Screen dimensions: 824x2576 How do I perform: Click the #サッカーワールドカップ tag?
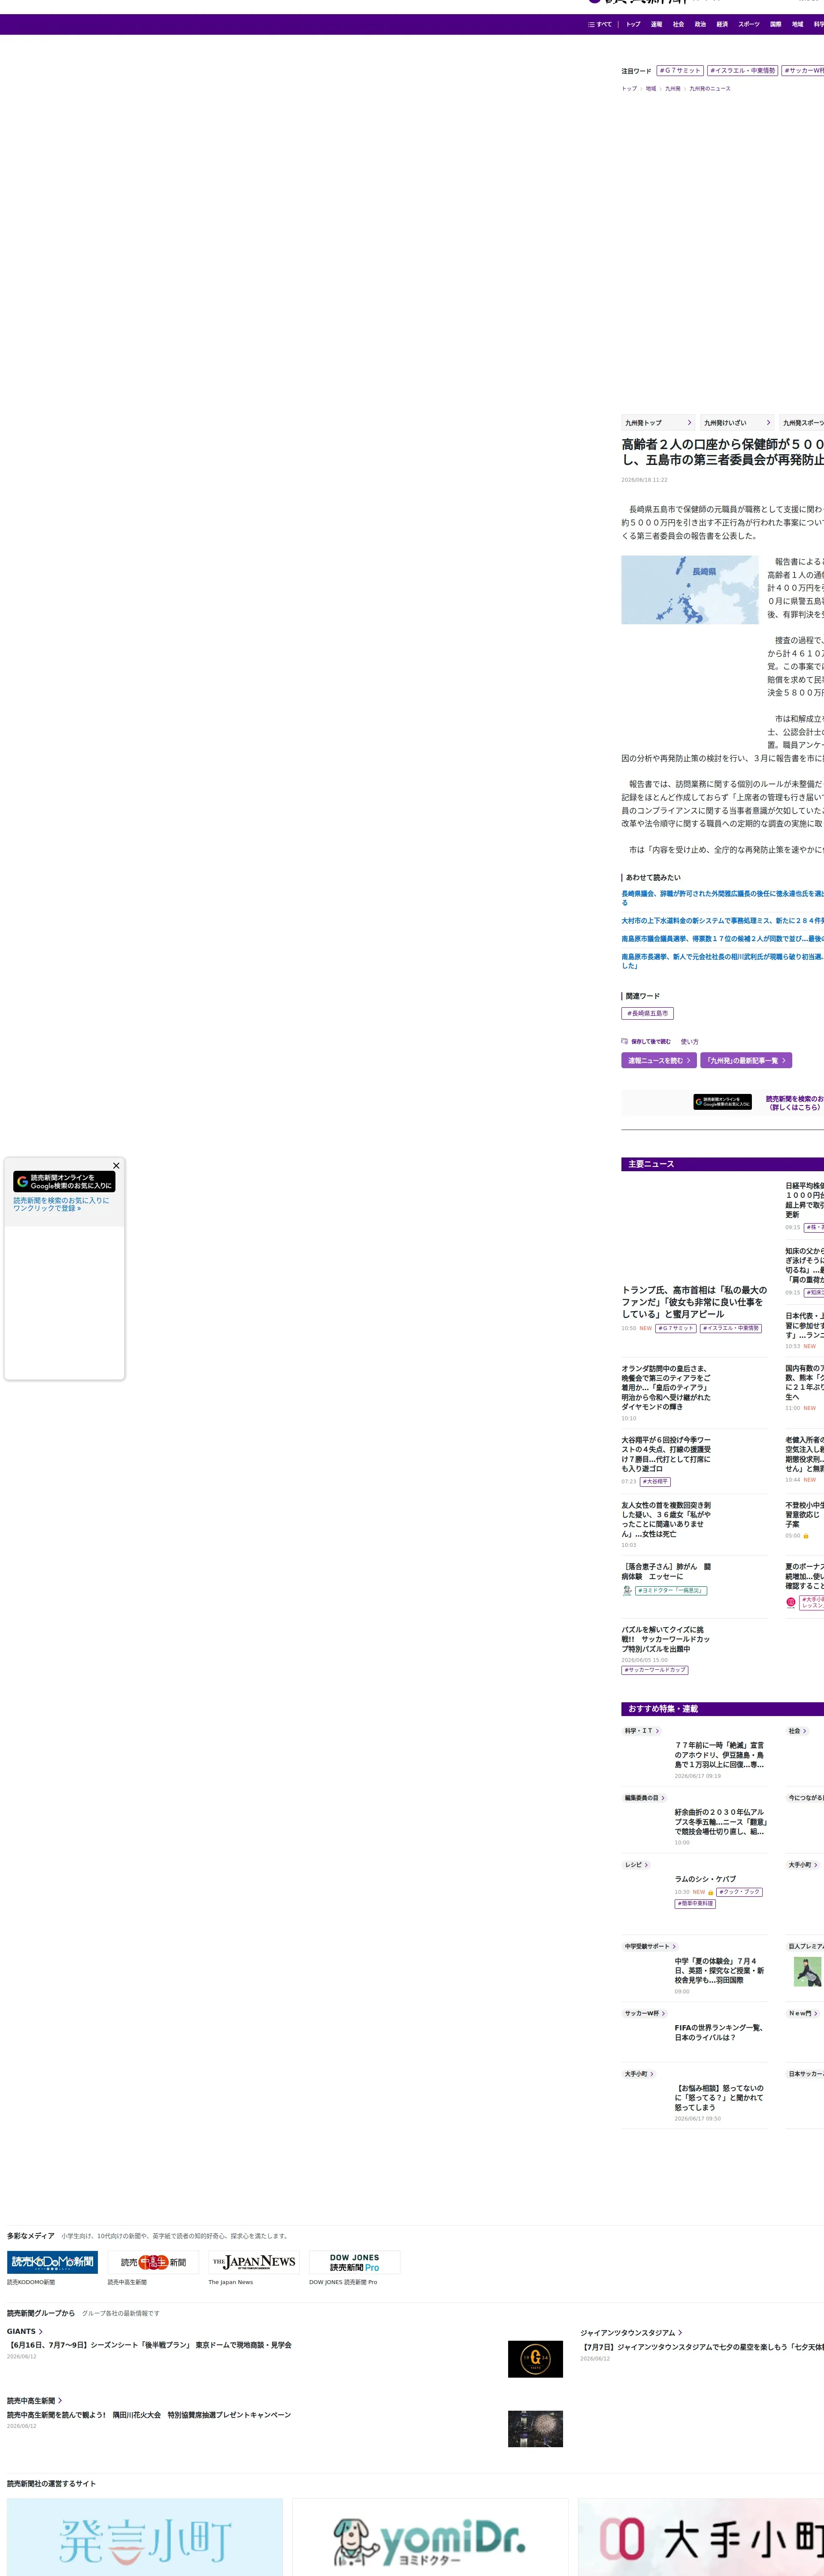click(655, 1670)
